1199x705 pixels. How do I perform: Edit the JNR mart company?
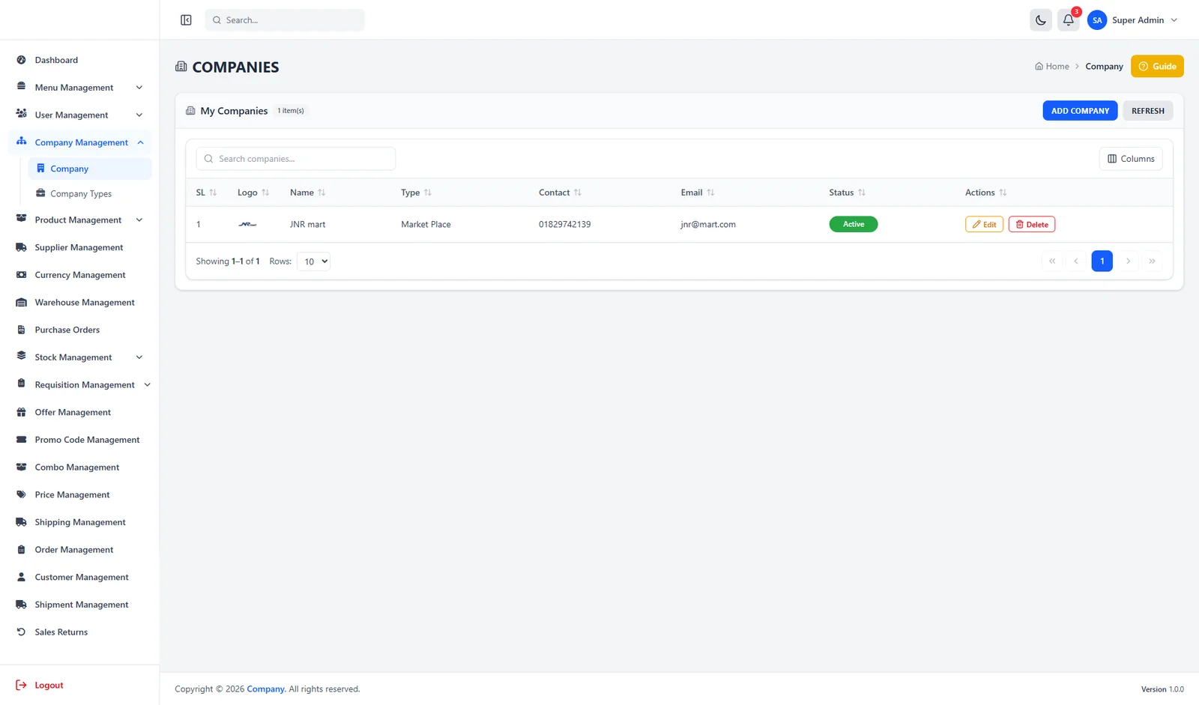click(984, 225)
